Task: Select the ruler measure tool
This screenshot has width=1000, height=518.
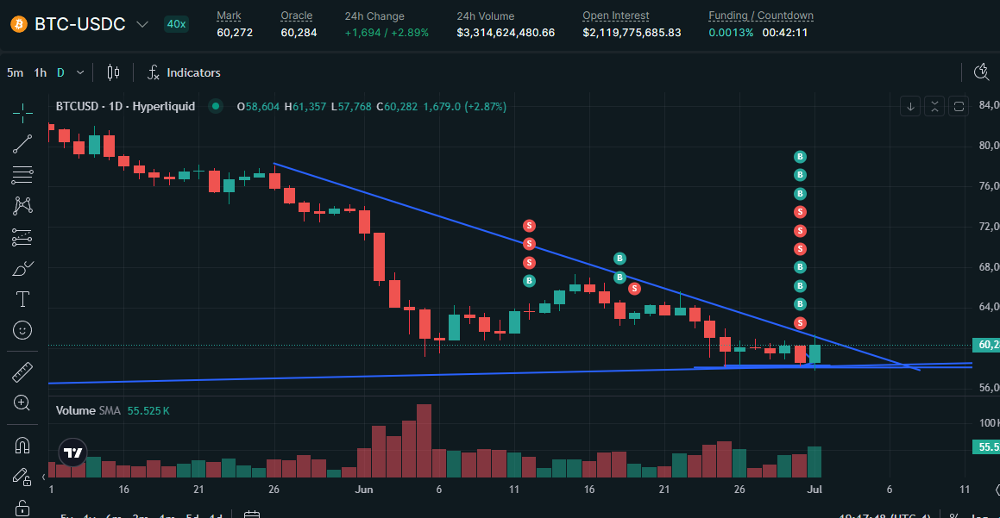Action: coord(22,372)
